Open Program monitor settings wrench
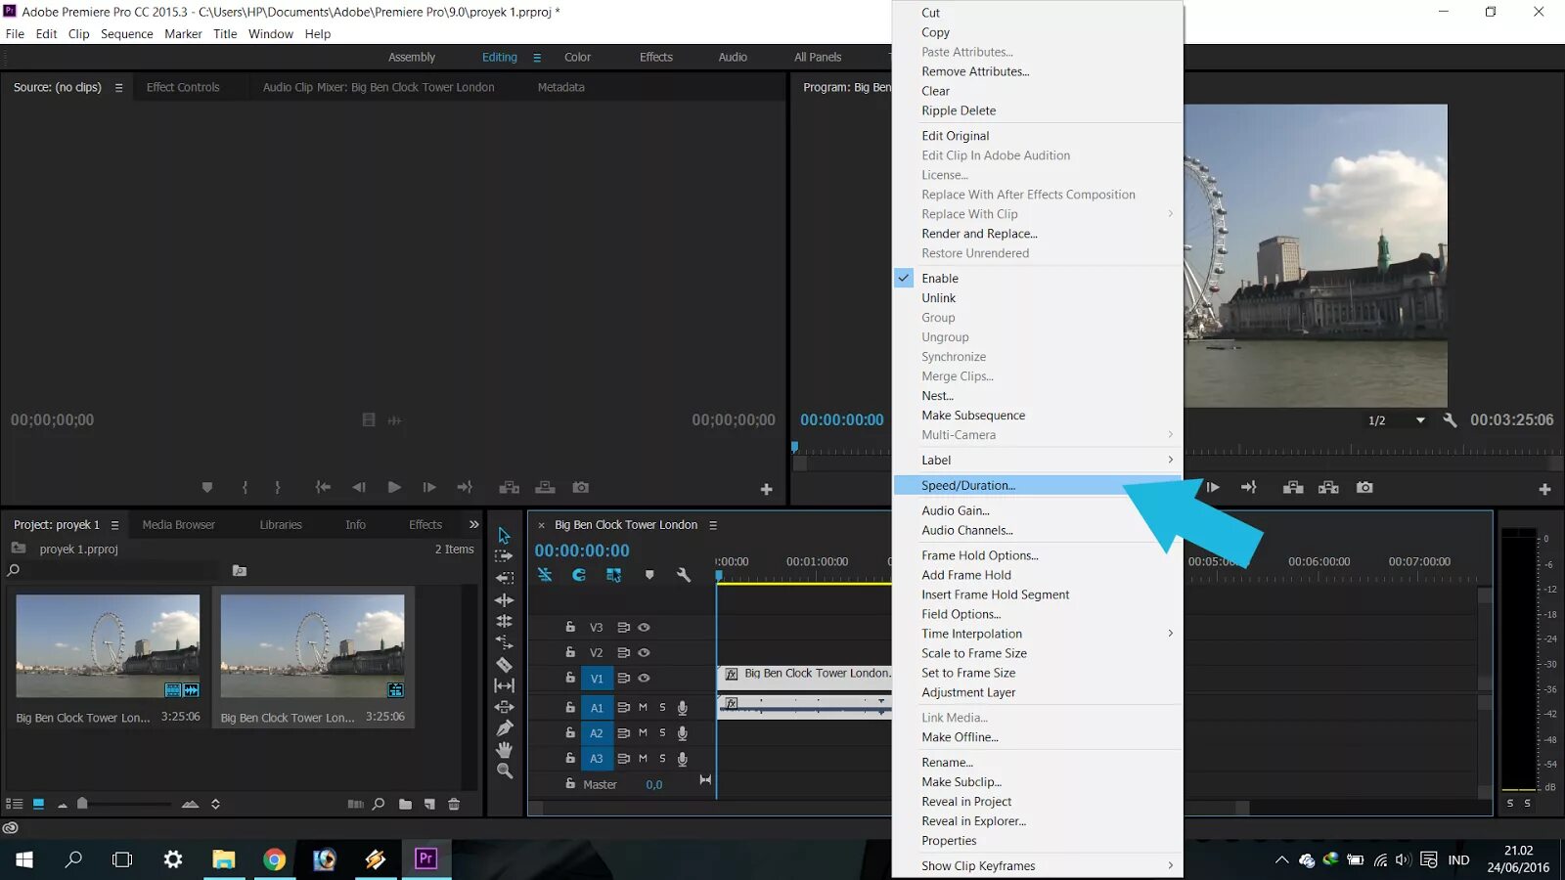 (1450, 419)
